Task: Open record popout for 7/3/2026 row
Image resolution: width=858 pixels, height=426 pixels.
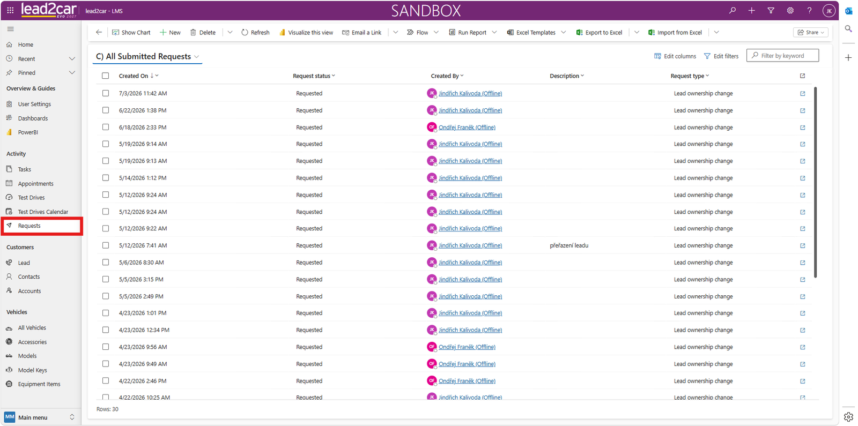Action: [803, 93]
